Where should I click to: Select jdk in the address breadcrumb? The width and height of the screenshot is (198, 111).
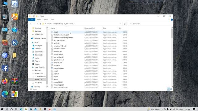pyautogui.click(x=67, y=24)
